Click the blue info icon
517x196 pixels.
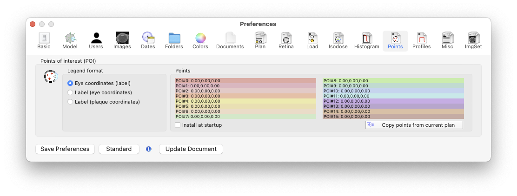(x=149, y=149)
